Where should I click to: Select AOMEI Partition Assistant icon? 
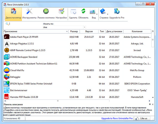click(7, 64)
